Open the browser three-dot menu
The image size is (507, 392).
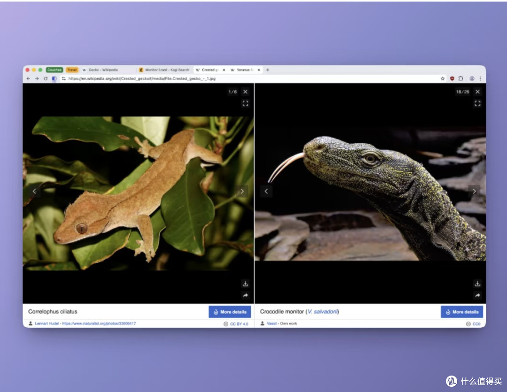(481, 78)
